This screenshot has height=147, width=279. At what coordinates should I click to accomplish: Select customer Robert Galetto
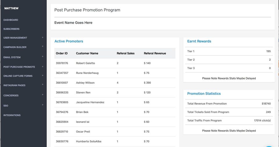click(85, 63)
